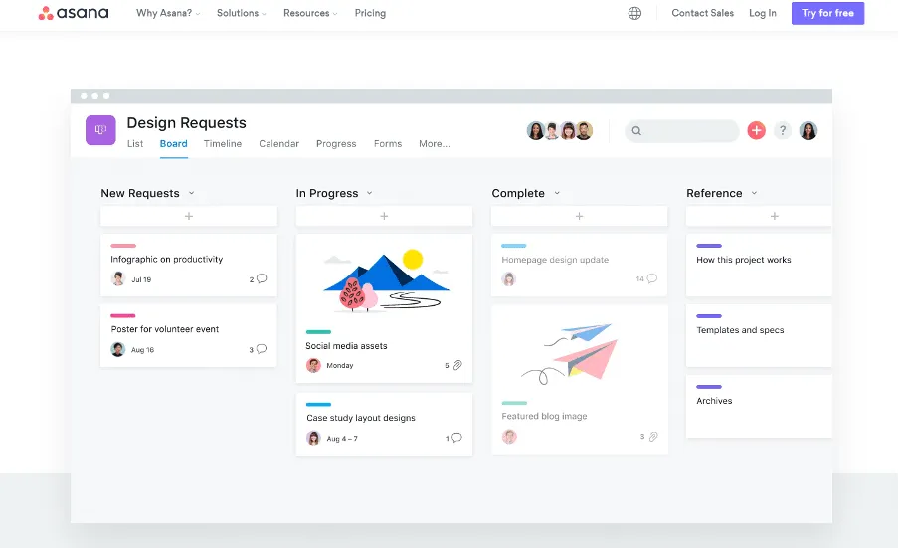Expand the In Progress column dropdown
899x549 pixels.
[x=369, y=193]
